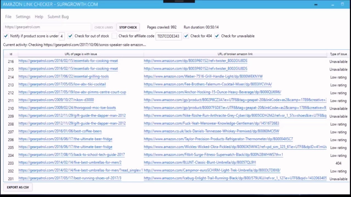Enable 'Check for affiliate code' checkbox
Screen dimensions: 351x197
tap(114, 36)
